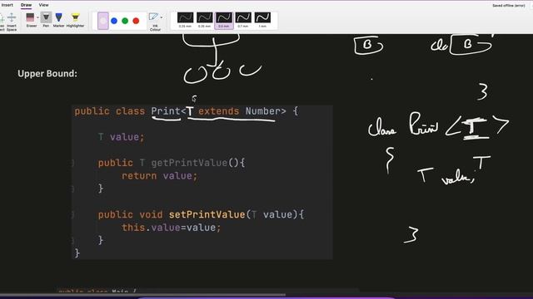Expand the Ink Colour dropdown arrow
Viewport: 533px width, 299px height.
(x=162, y=17)
